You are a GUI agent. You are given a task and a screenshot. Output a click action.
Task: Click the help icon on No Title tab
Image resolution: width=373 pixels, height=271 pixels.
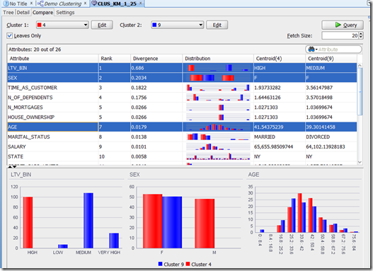click(6, 4)
